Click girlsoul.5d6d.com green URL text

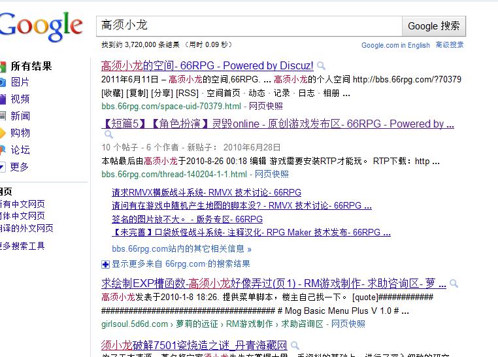[135, 324]
